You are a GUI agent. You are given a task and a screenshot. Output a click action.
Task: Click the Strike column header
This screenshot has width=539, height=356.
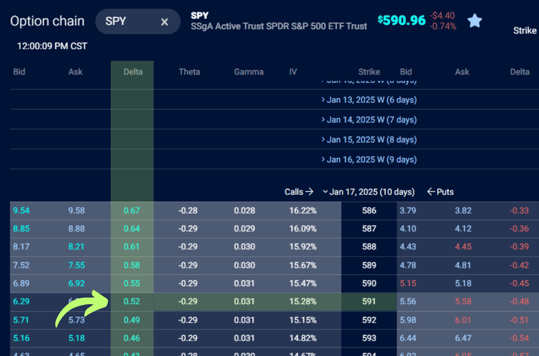click(369, 72)
